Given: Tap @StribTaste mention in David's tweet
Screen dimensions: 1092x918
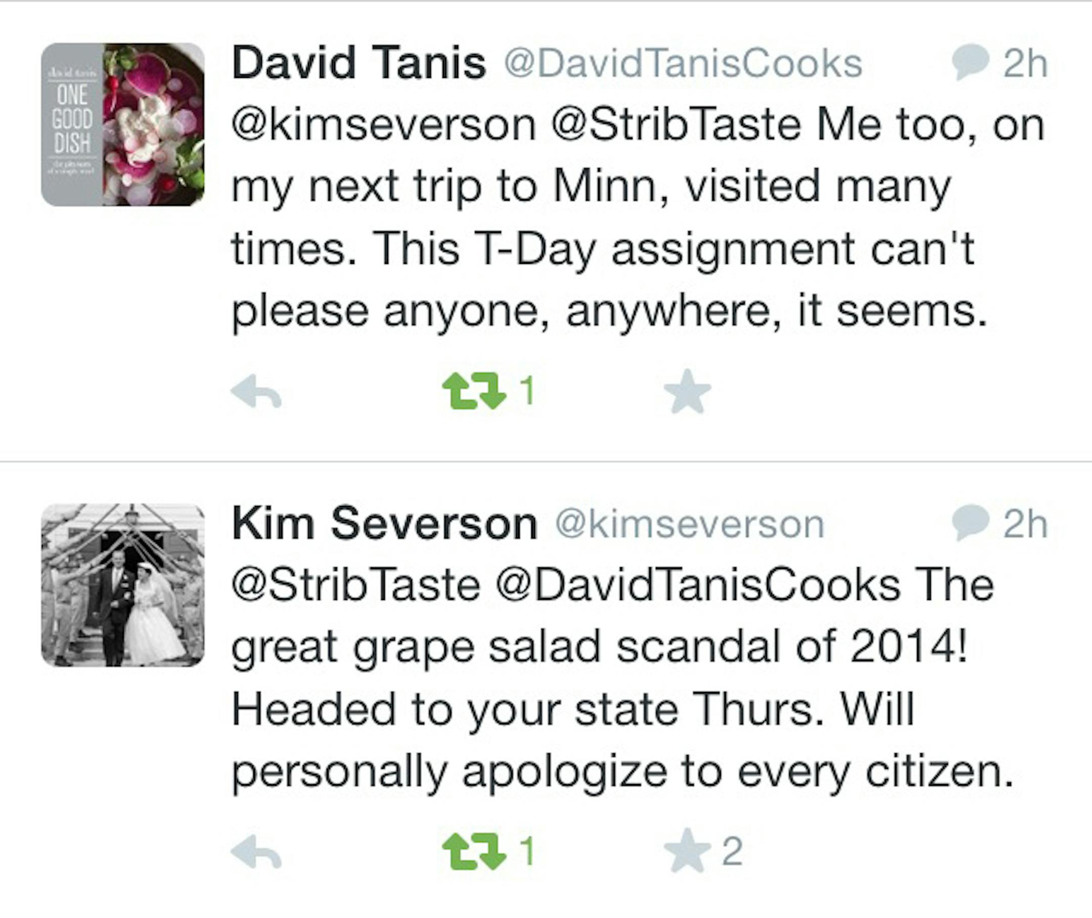Looking at the screenshot, I should click(x=675, y=125).
